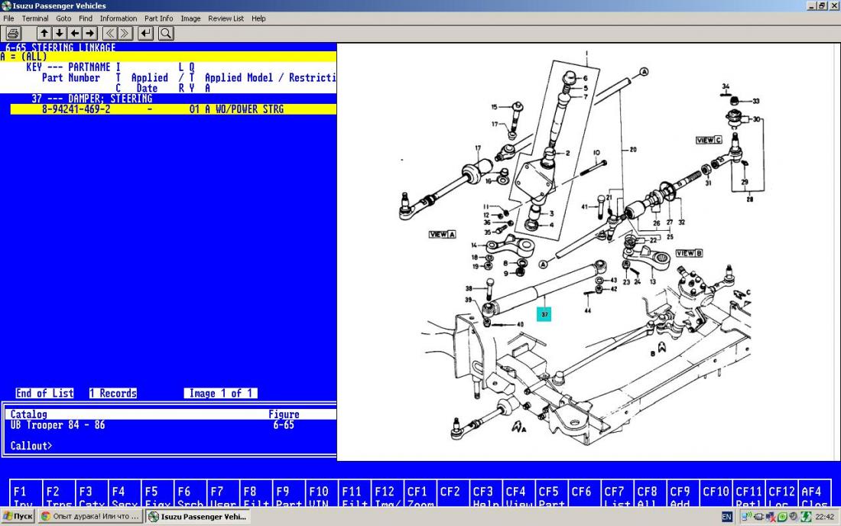Switch to the Chrome window in taskbar
Viewport: 841px width, 526px height.
pyautogui.click(x=90, y=516)
